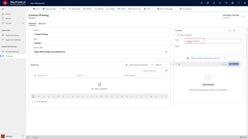
Task: Expand the header chevron beside Created On
Action: (243, 17)
